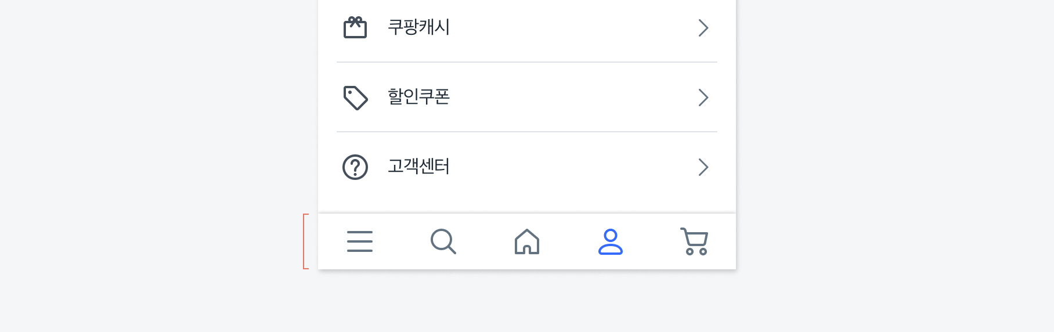Click the gift box icon beside 쿠팡캐시

355,27
